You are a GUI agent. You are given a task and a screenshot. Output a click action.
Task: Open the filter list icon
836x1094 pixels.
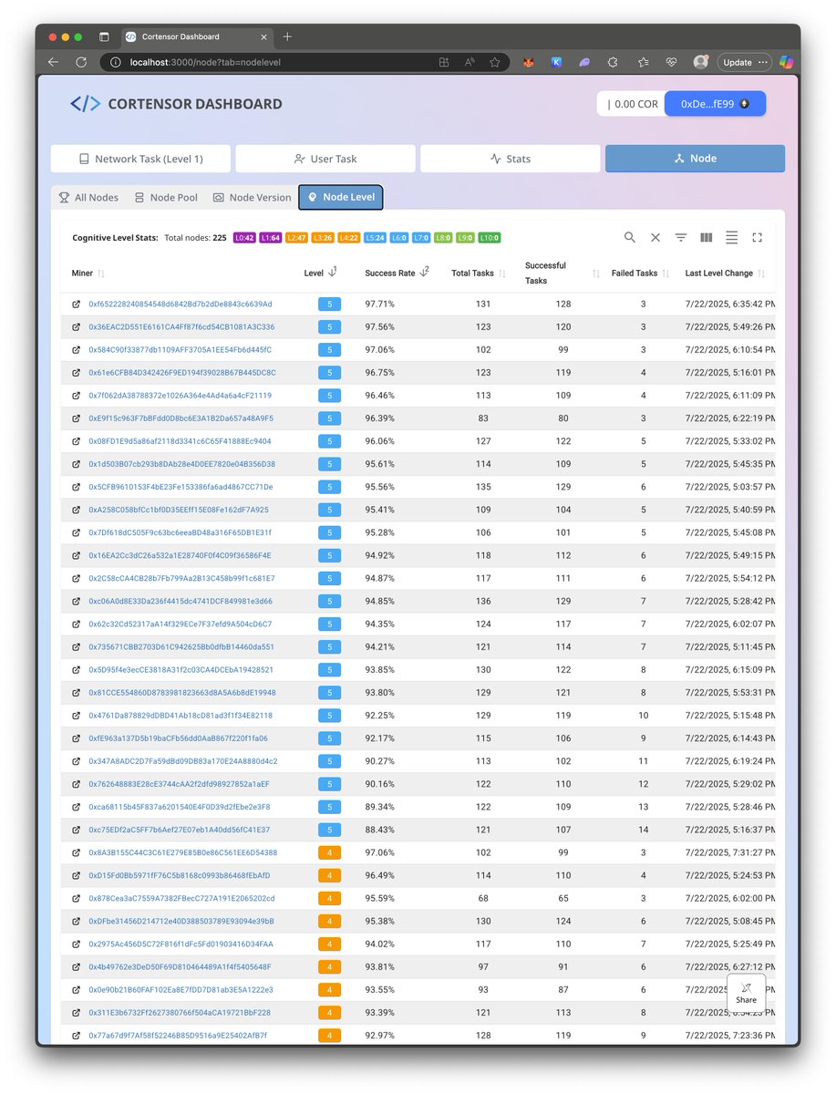[681, 237]
